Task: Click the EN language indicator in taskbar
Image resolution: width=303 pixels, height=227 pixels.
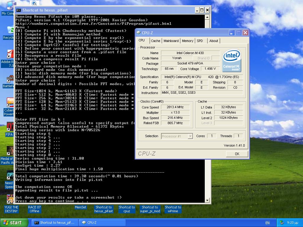Action: (267, 223)
